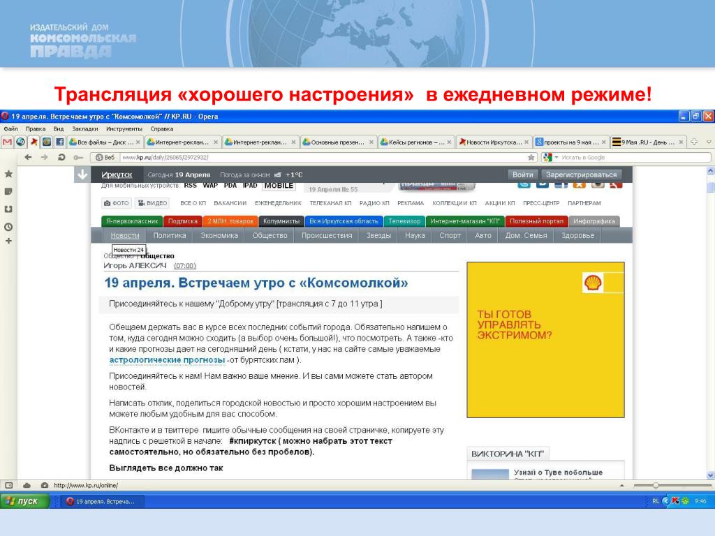This screenshot has height=536, width=715.
Task: Adjust the zoom slider in status bar
Action: tap(656, 486)
